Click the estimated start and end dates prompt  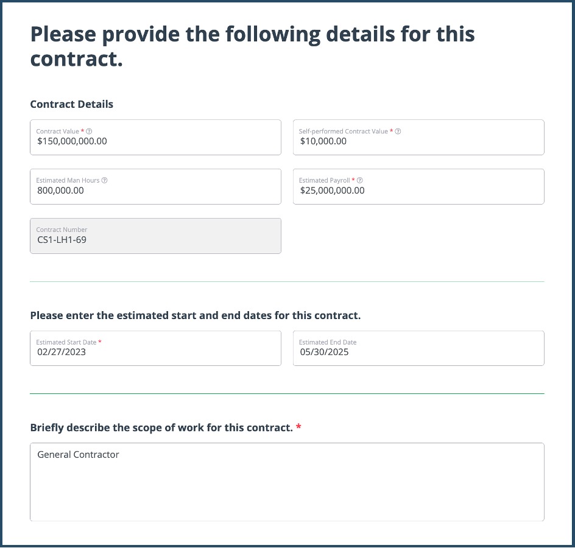tap(195, 315)
